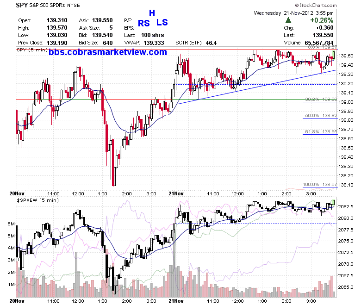Image resolution: width=361 pixels, height=305 pixels.
Task: Click the blue RS annotation label
Action: pyautogui.click(x=143, y=23)
